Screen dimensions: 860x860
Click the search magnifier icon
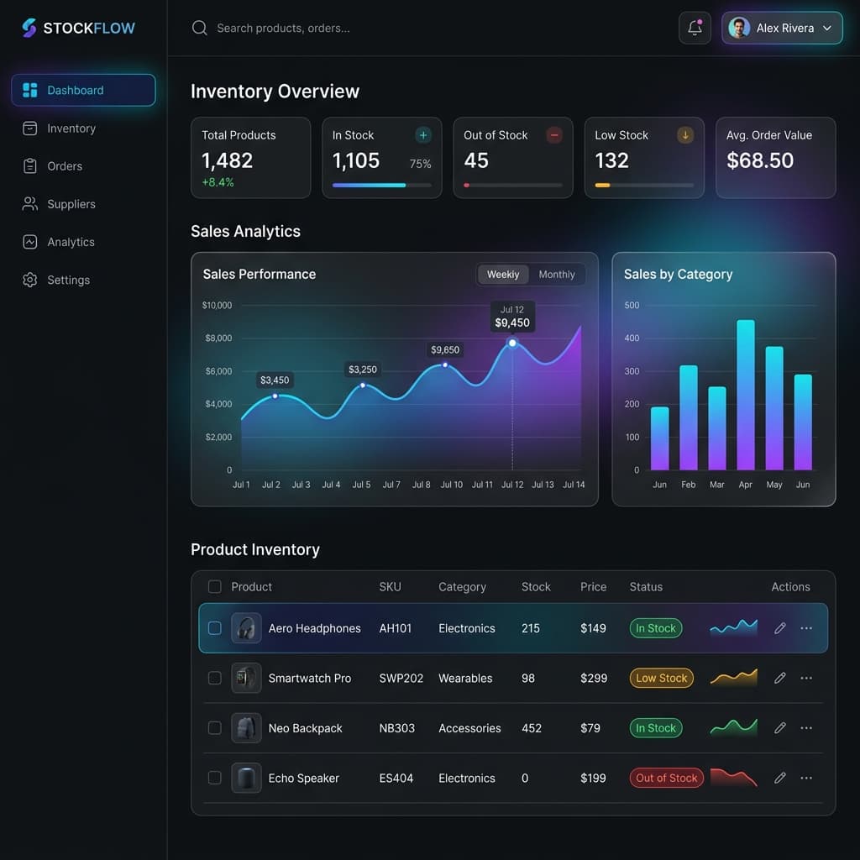tap(200, 28)
